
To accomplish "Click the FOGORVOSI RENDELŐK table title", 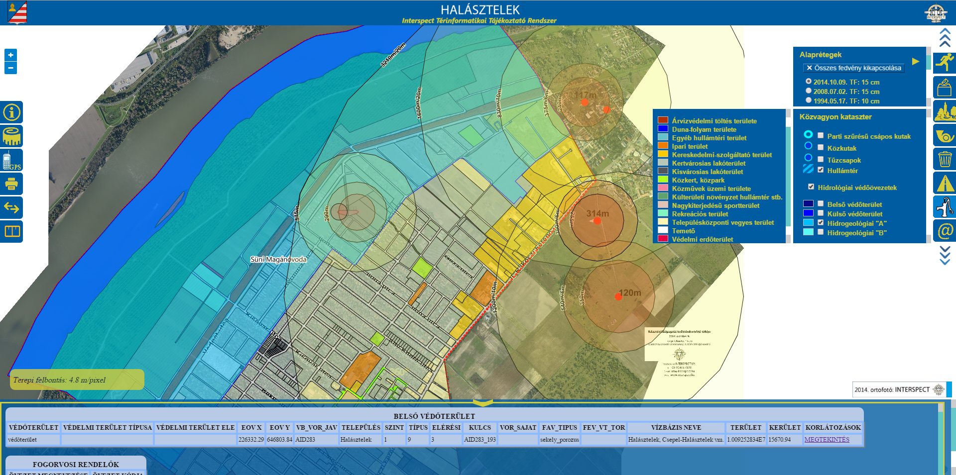I will click(x=76, y=465).
